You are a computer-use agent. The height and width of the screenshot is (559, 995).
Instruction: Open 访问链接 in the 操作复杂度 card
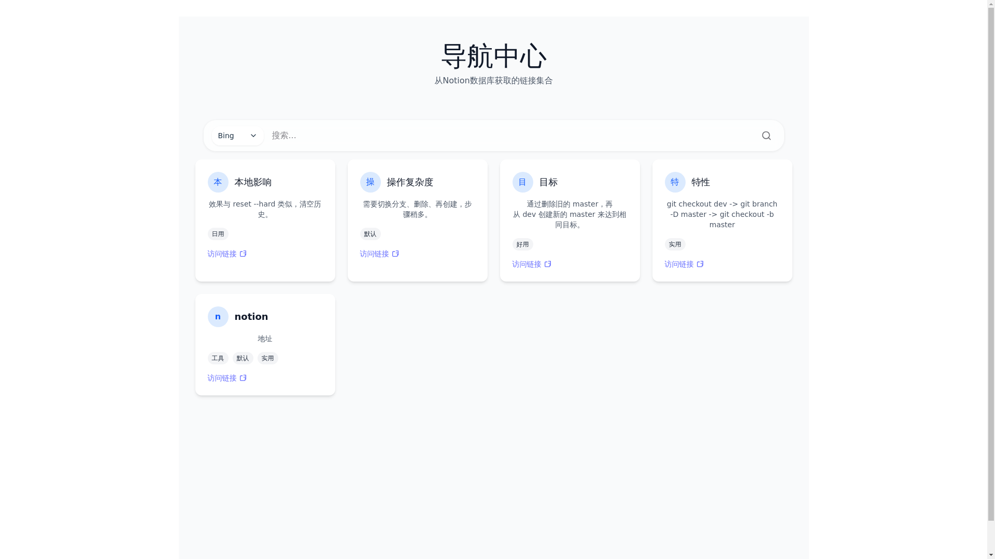tap(379, 254)
